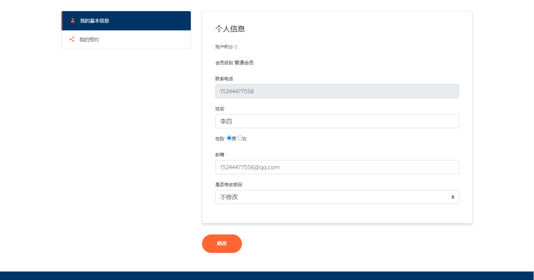Click the orange accent bar beside 我的基本信息
The image size is (534, 280).
[61, 20]
